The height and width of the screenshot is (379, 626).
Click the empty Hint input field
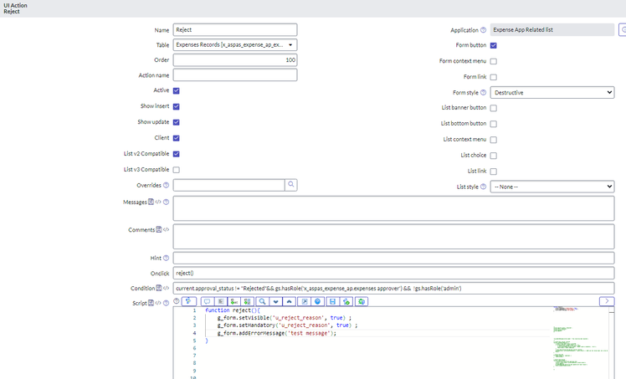point(393,258)
